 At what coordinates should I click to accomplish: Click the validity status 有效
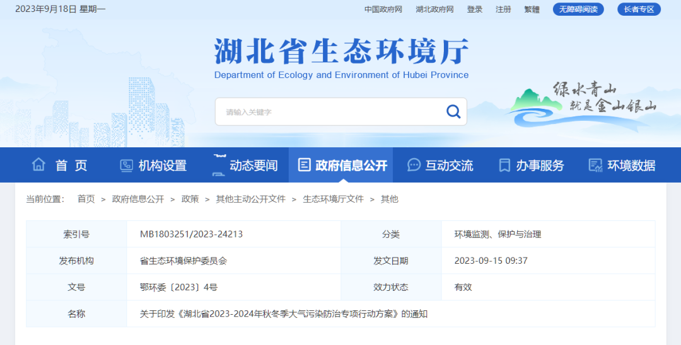coord(463,287)
